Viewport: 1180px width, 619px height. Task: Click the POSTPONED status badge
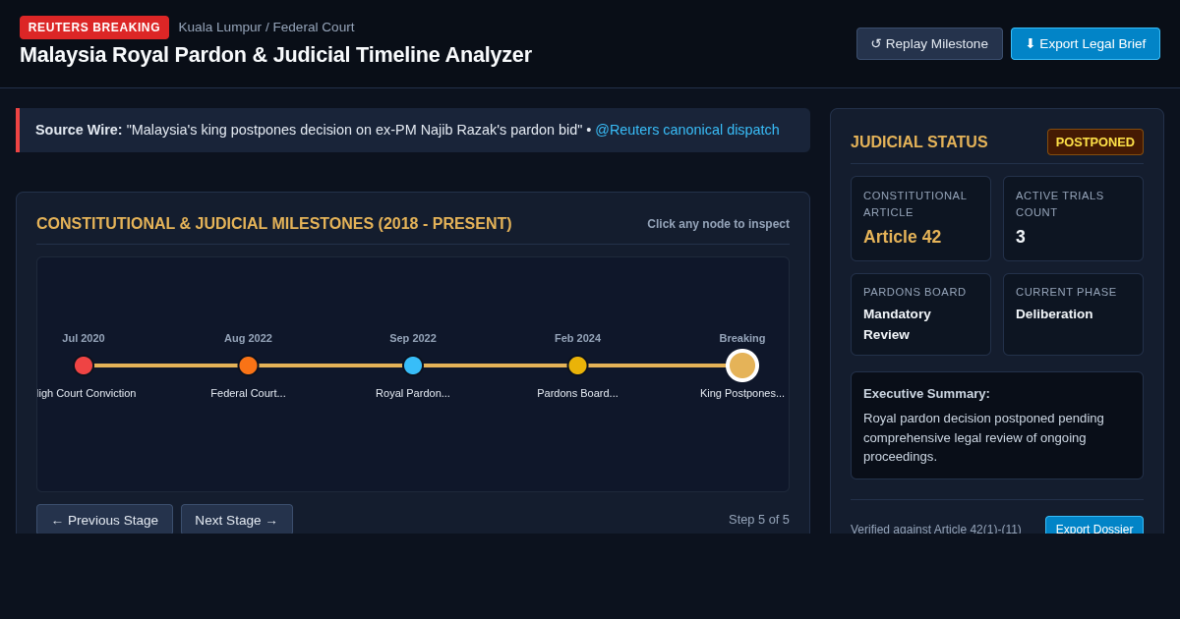[x=1095, y=142]
